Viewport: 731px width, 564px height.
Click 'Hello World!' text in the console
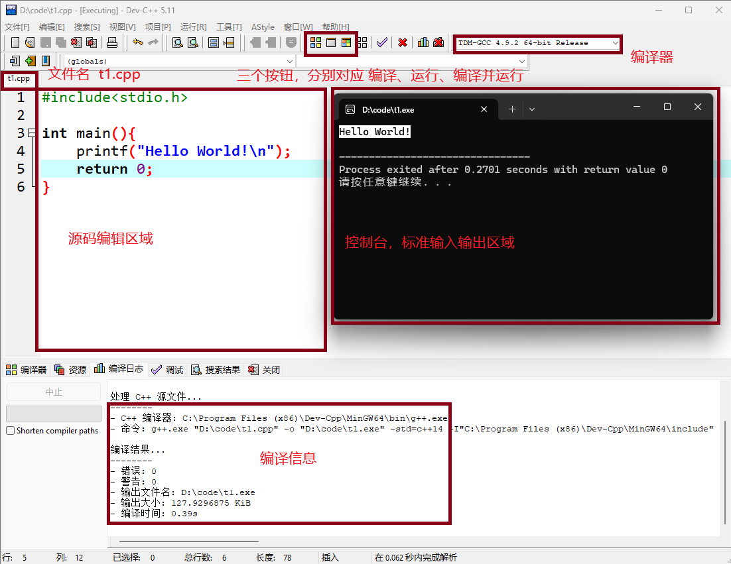point(374,132)
